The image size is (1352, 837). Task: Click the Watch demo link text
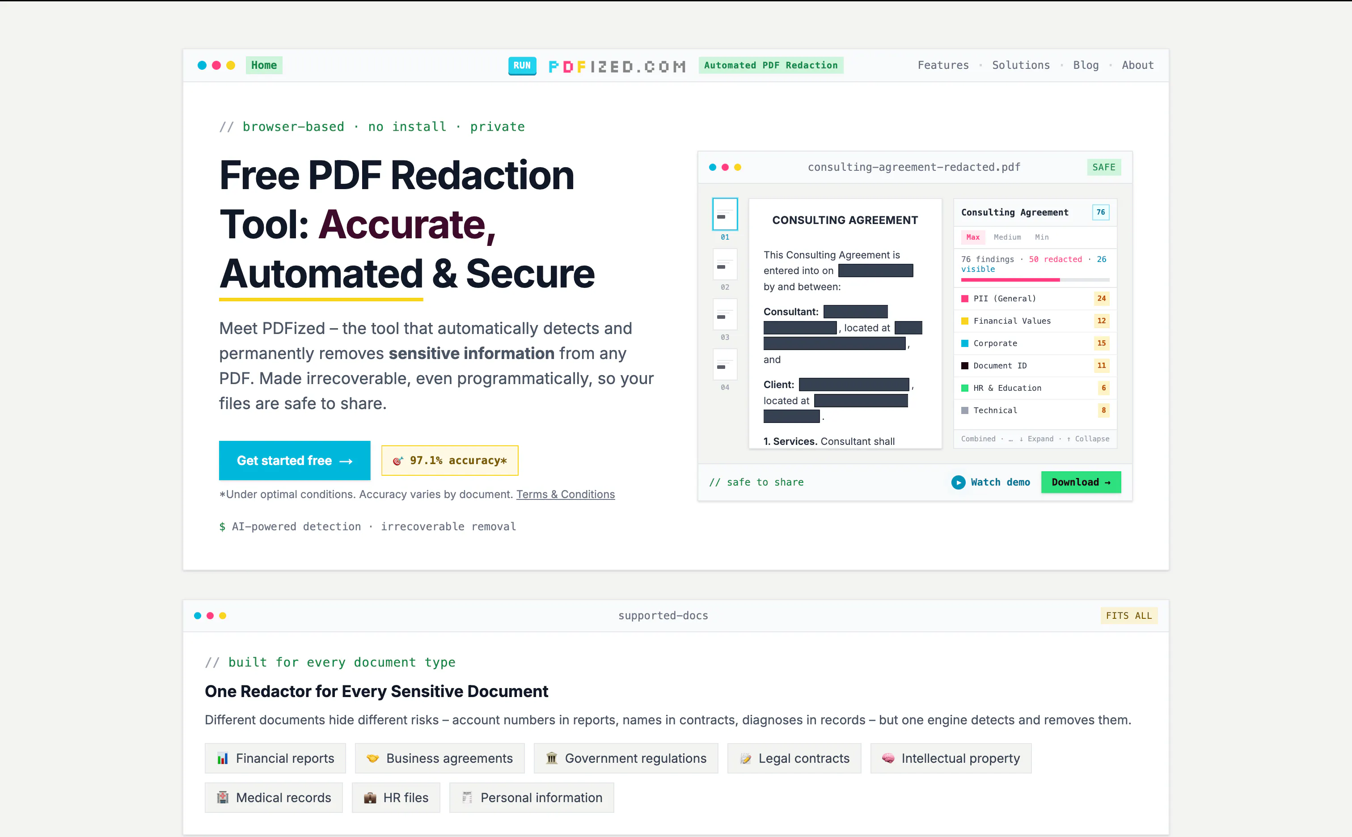[1000, 482]
